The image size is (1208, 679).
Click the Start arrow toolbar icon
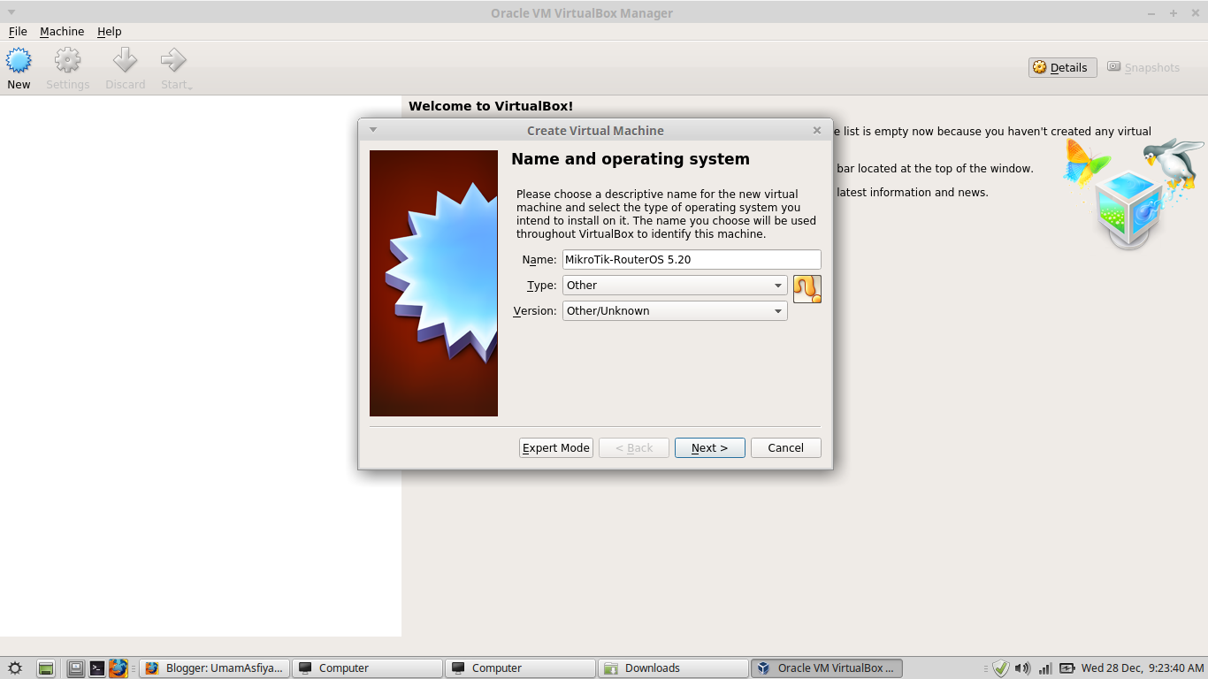click(173, 61)
